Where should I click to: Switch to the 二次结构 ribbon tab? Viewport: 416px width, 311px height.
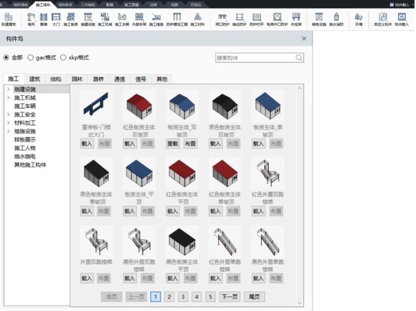[x=88, y=5]
